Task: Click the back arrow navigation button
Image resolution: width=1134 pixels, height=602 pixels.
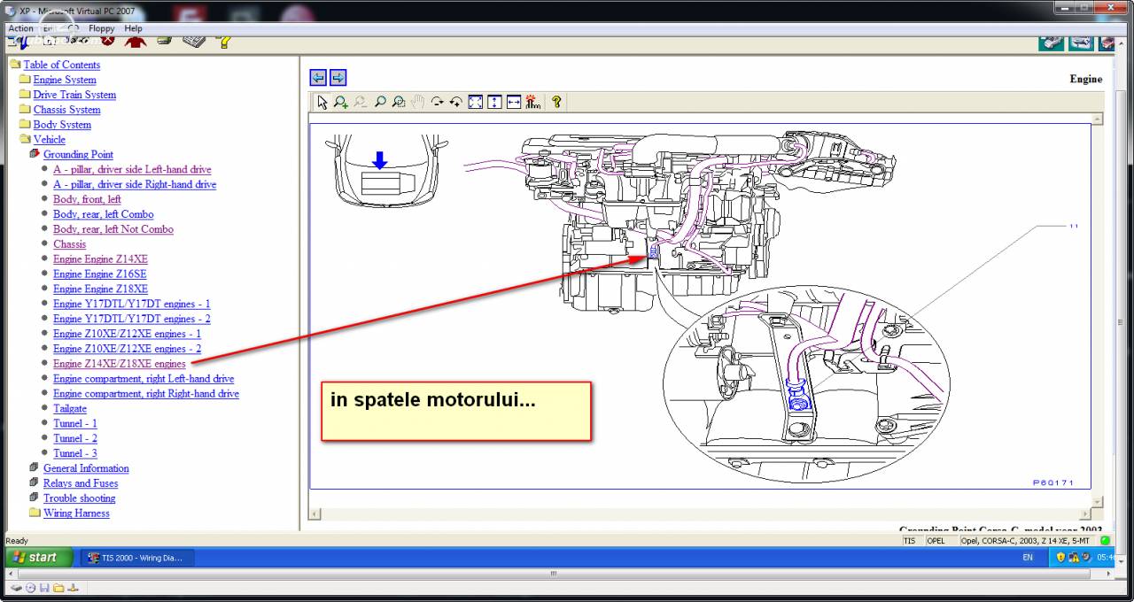Action: pyautogui.click(x=319, y=78)
